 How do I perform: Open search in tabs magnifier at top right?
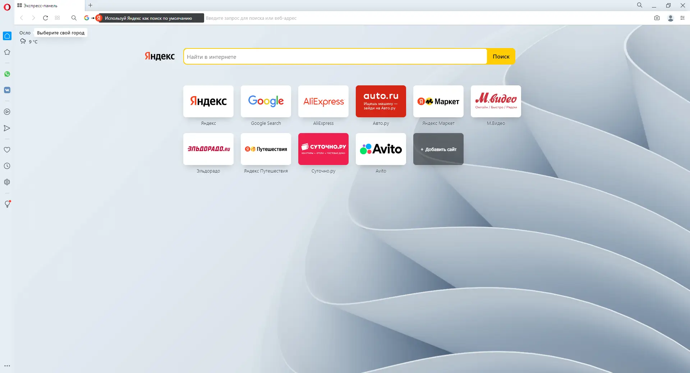pyautogui.click(x=640, y=5)
